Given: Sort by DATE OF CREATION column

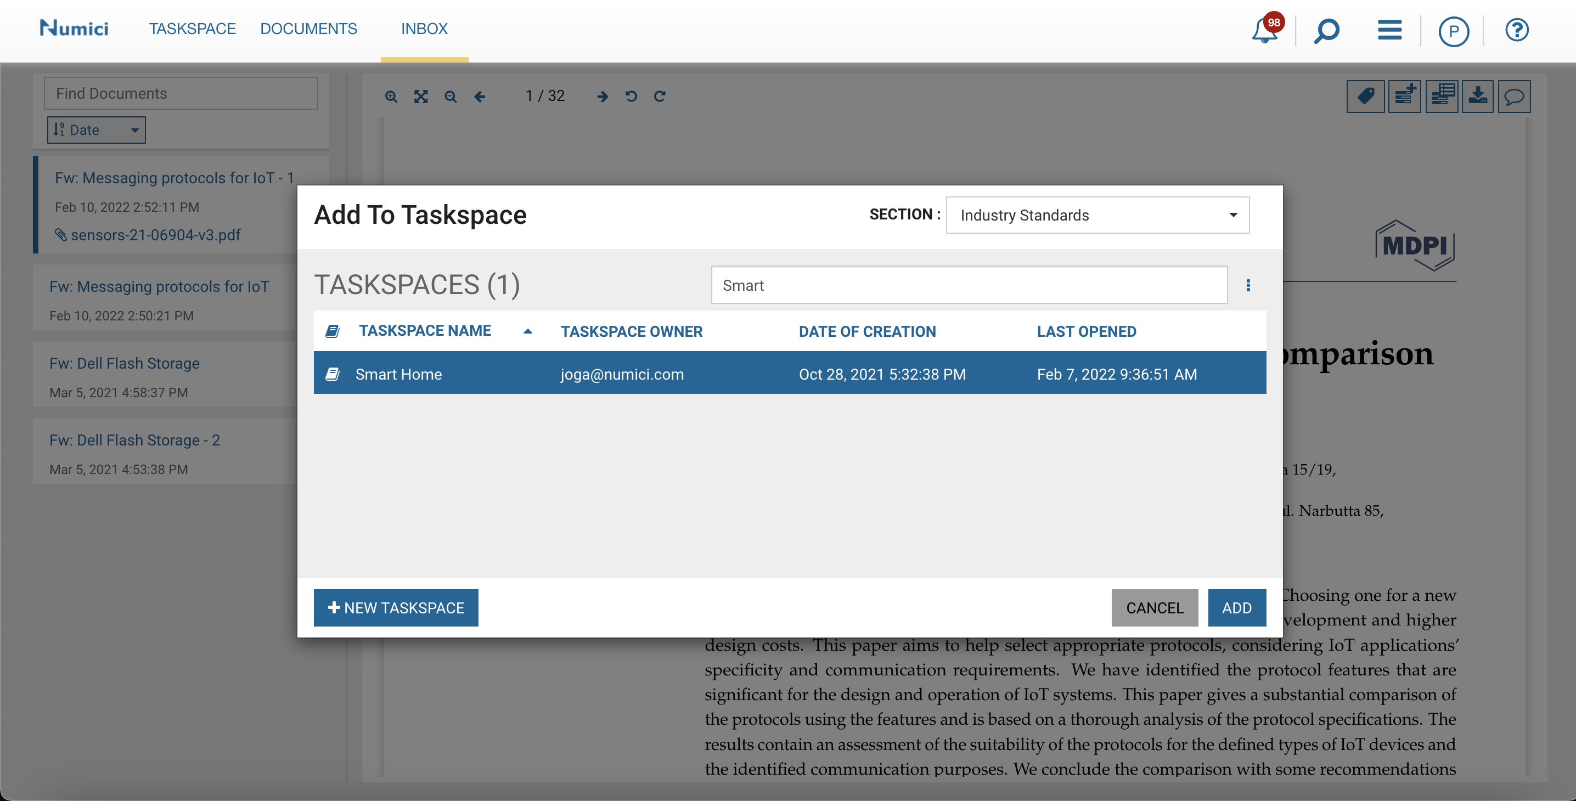Looking at the screenshot, I should pyautogui.click(x=868, y=331).
